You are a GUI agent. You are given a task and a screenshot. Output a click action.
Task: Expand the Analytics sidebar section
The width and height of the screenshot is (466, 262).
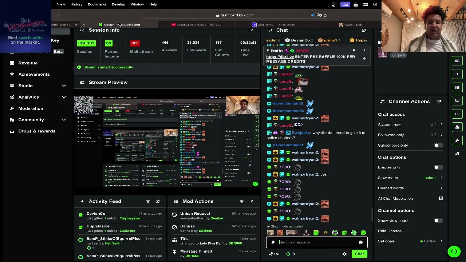pyautogui.click(x=64, y=97)
